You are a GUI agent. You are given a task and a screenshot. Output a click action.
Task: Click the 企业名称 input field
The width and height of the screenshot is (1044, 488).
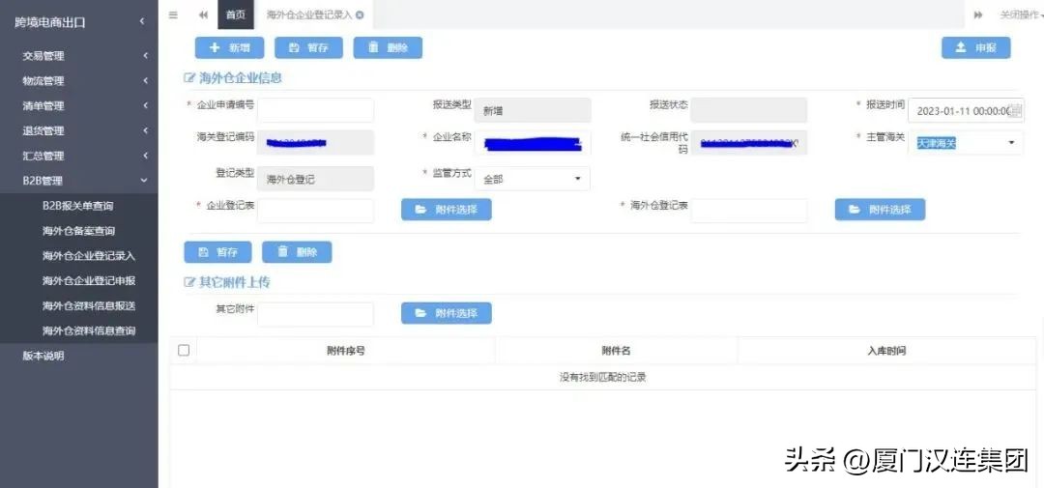(x=532, y=142)
